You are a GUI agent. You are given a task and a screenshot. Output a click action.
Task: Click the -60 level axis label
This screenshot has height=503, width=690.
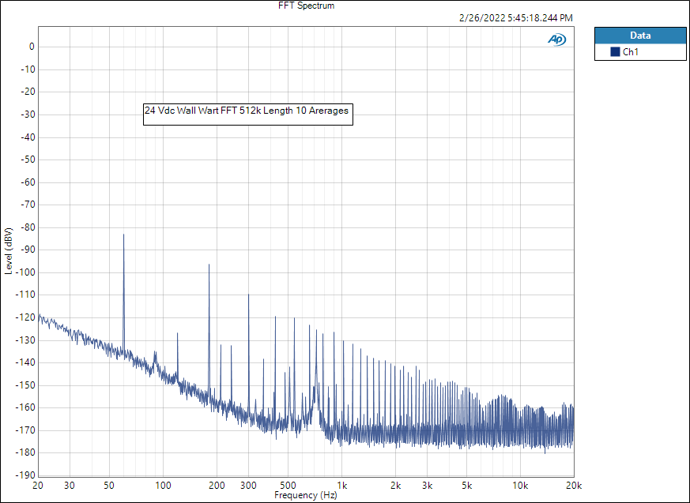(x=28, y=182)
